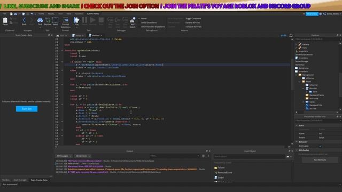Switch to the MODEL ribbon tab

coord(51,14)
